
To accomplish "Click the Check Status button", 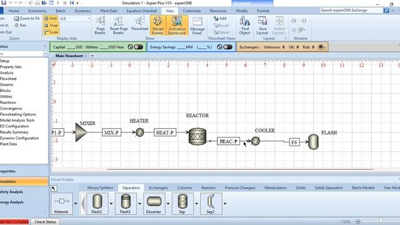I will [45, 222].
